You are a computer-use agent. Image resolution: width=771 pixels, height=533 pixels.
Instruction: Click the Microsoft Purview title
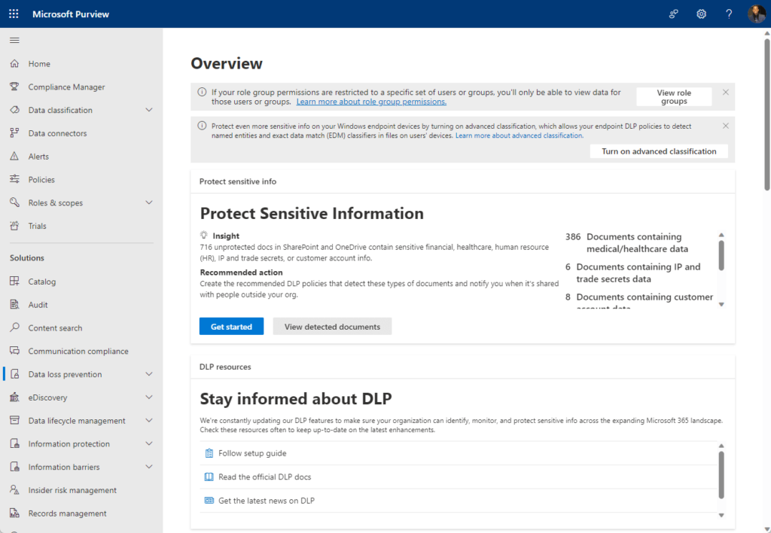tap(71, 14)
